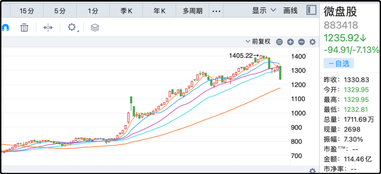This screenshot has height=174, width=381.
Task: Click the chart settings gear beside 前复权
Action: (x=312, y=42)
